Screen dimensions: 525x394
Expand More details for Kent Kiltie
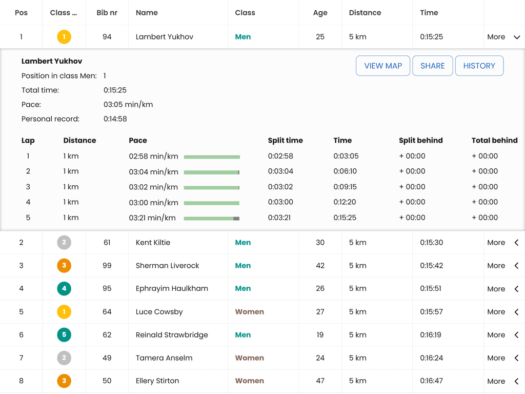516,243
